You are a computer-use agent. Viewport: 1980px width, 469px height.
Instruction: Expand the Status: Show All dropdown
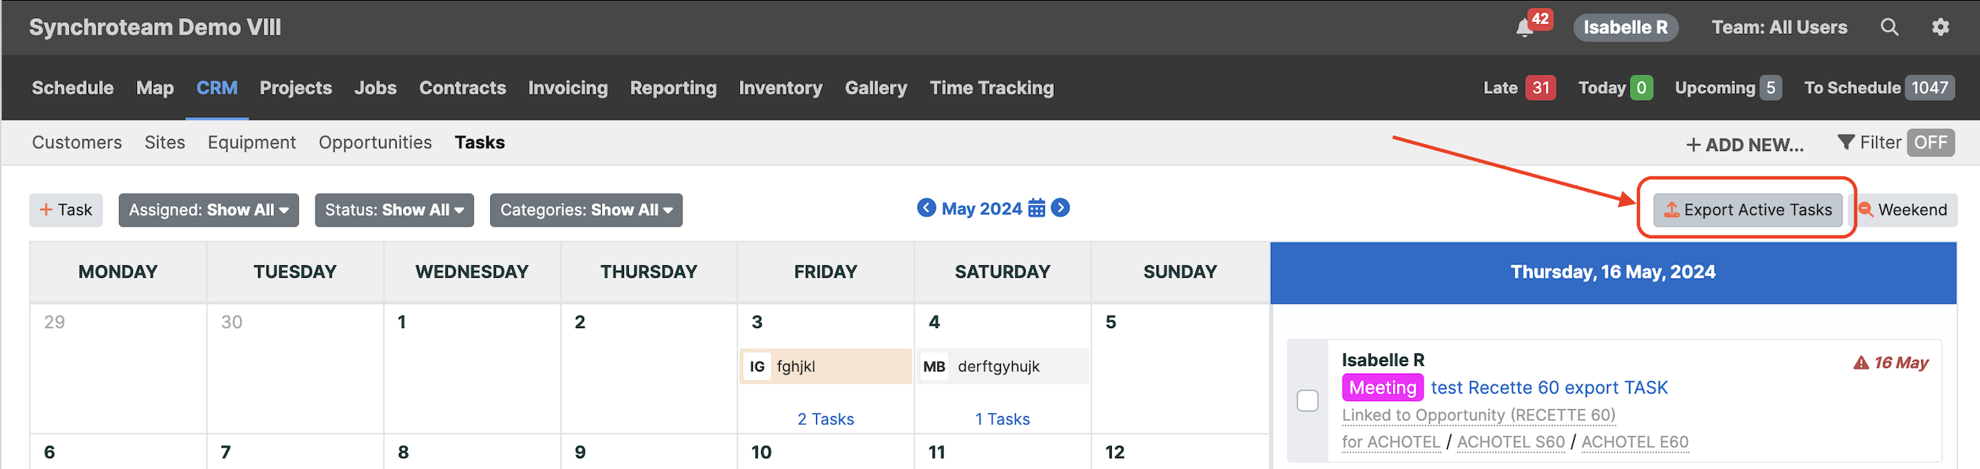tap(394, 210)
